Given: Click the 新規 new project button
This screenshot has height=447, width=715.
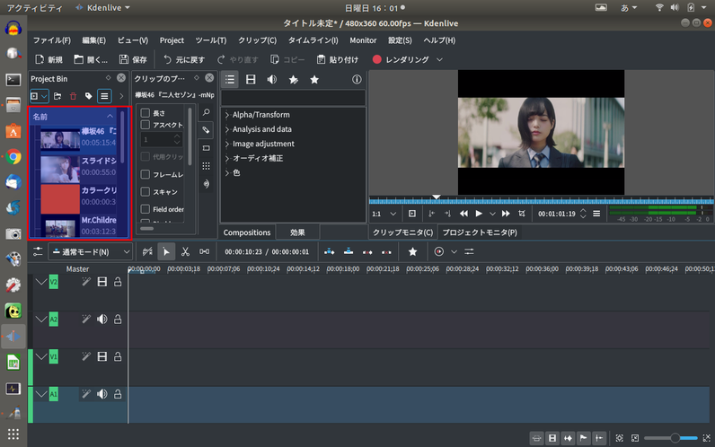Looking at the screenshot, I should pyautogui.click(x=49, y=60).
